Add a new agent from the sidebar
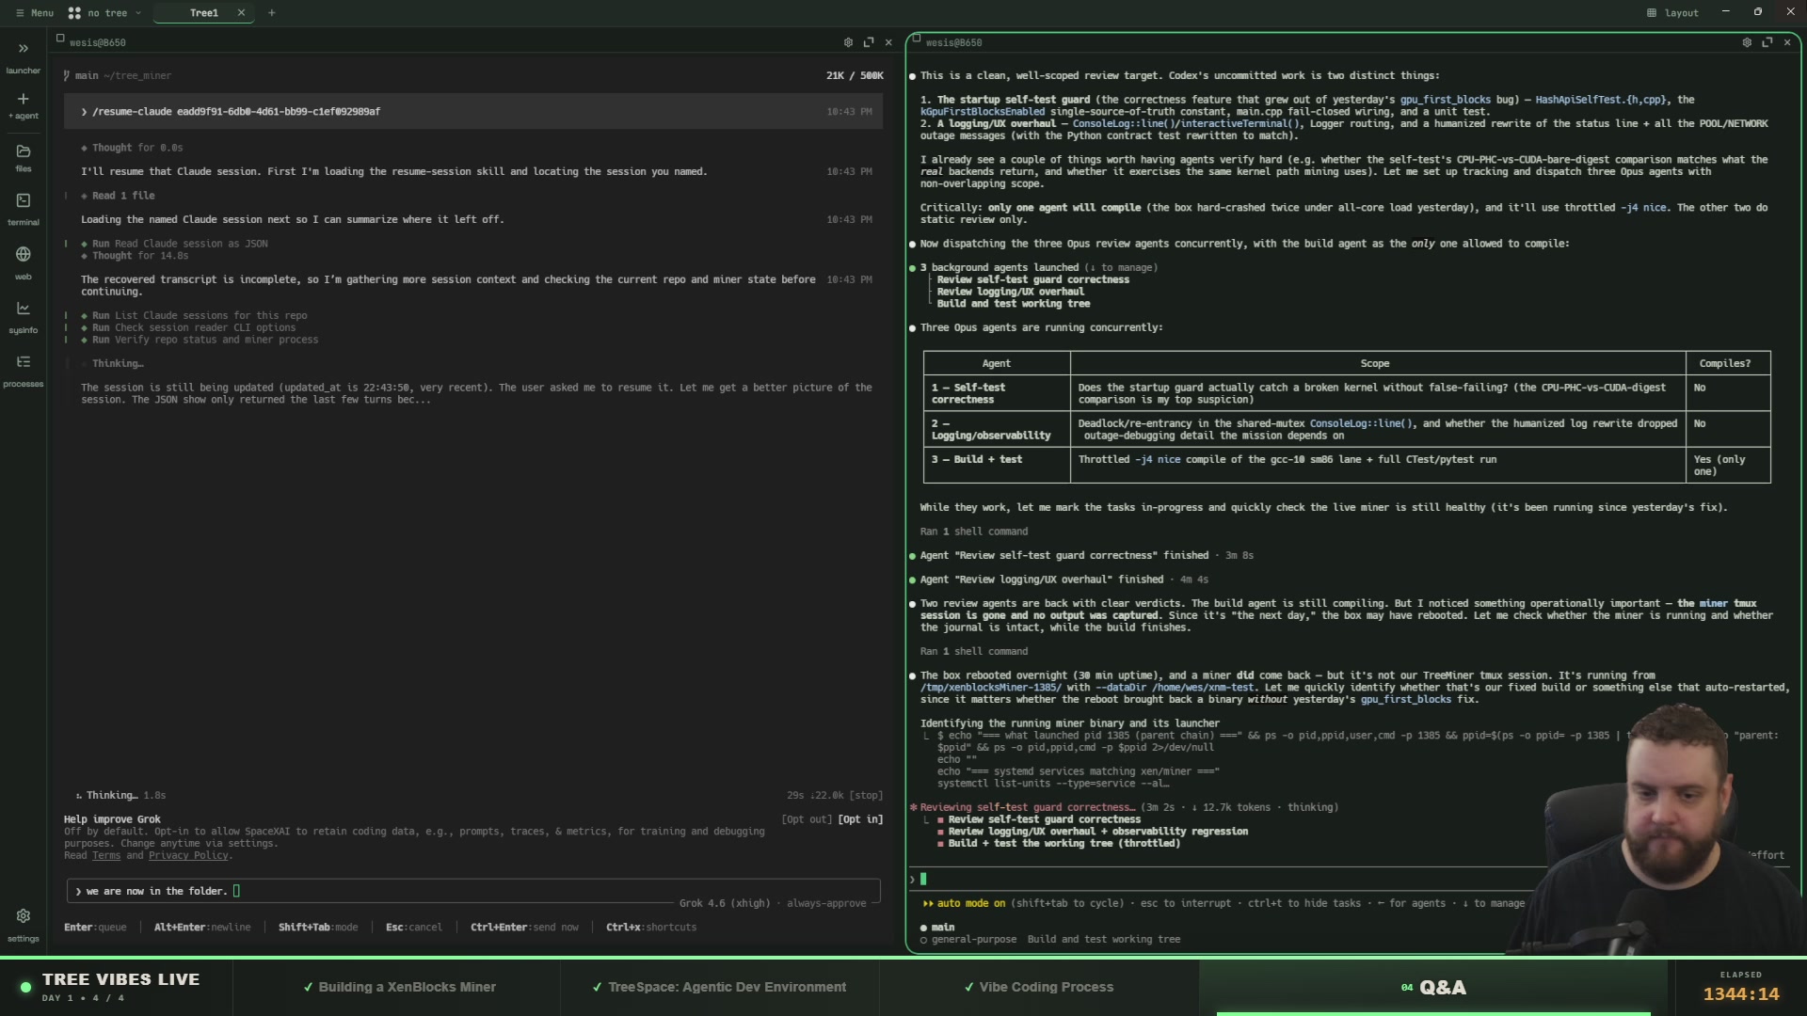The height and width of the screenshot is (1016, 1807). pyautogui.click(x=24, y=105)
